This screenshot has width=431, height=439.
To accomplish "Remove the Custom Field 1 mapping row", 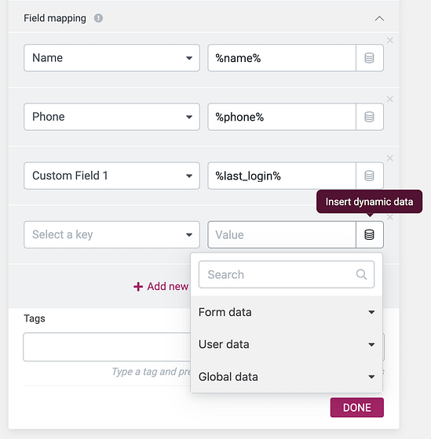I will (389, 158).
